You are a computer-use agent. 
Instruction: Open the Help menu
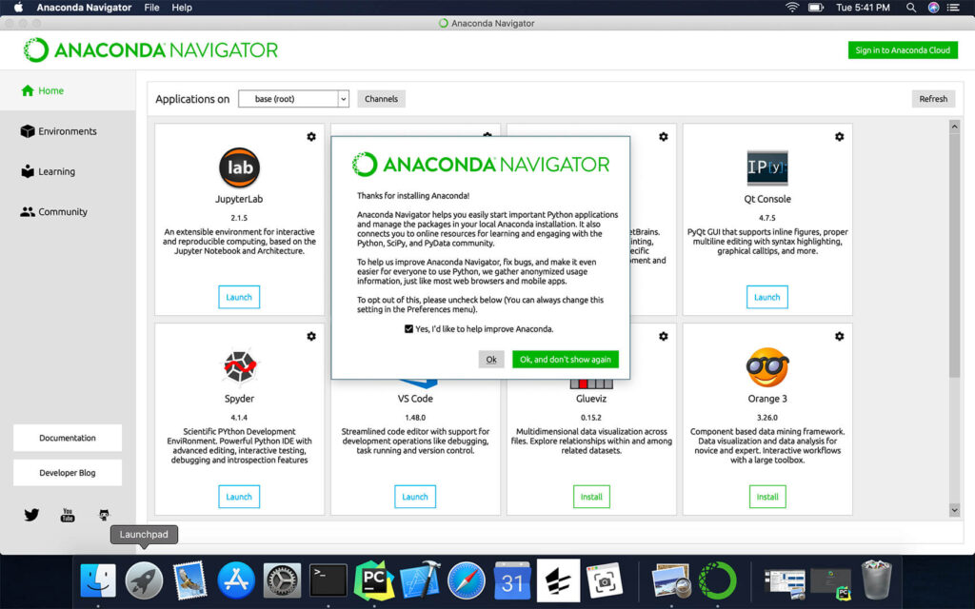pos(182,8)
